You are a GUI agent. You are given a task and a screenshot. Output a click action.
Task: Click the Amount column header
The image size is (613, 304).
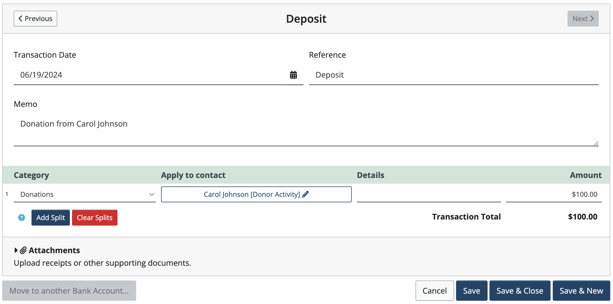pyautogui.click(x=586, y=175)
